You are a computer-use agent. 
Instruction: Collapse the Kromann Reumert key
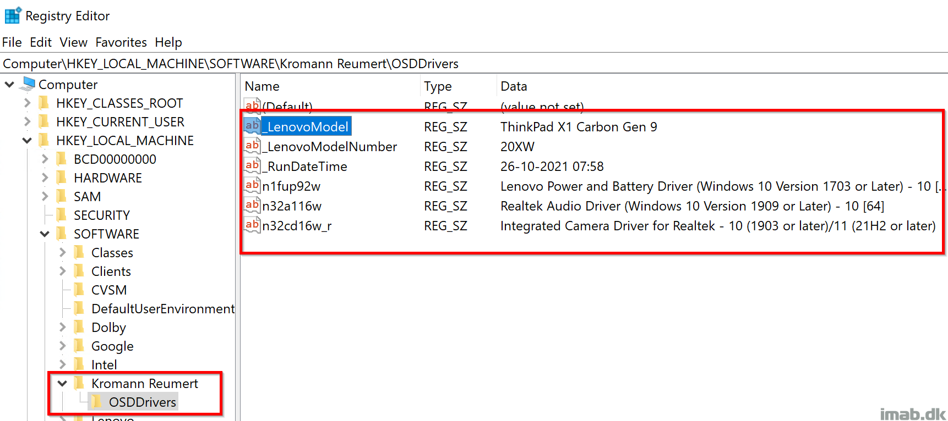62,384
